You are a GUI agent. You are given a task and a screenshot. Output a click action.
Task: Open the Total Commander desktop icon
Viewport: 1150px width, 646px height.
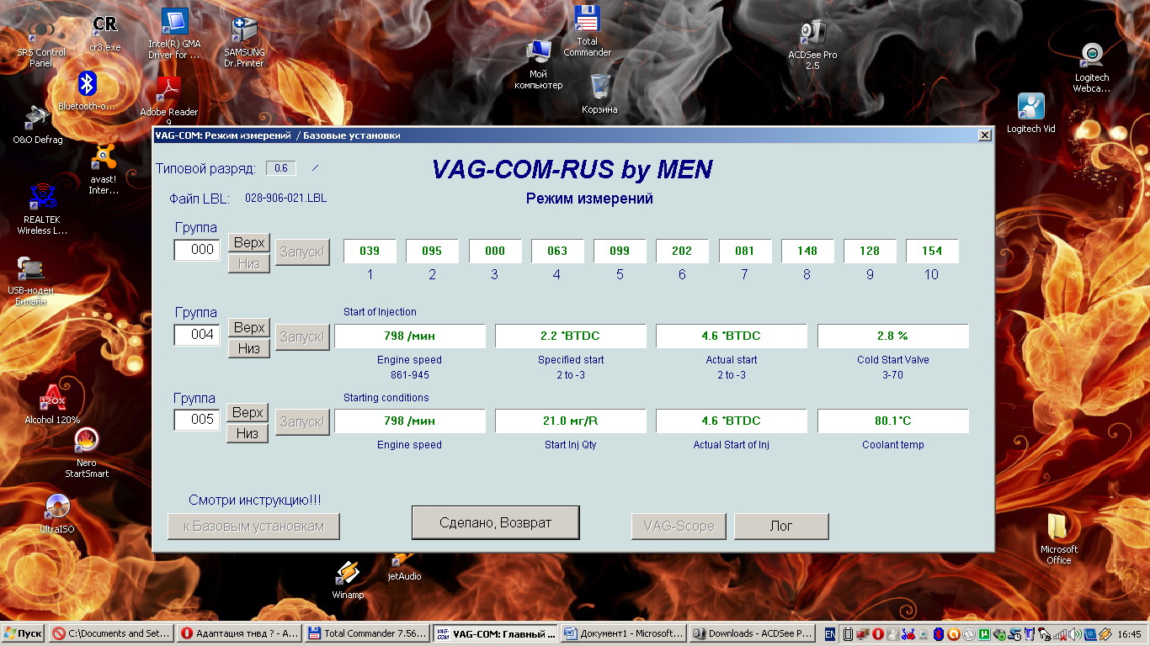587,30
